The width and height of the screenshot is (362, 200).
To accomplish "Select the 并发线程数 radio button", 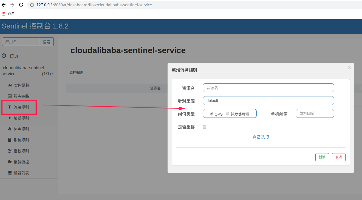I will pos(228,114).
